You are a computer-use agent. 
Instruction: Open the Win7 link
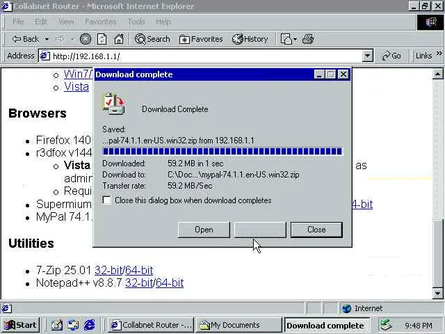tap(78, 74)
